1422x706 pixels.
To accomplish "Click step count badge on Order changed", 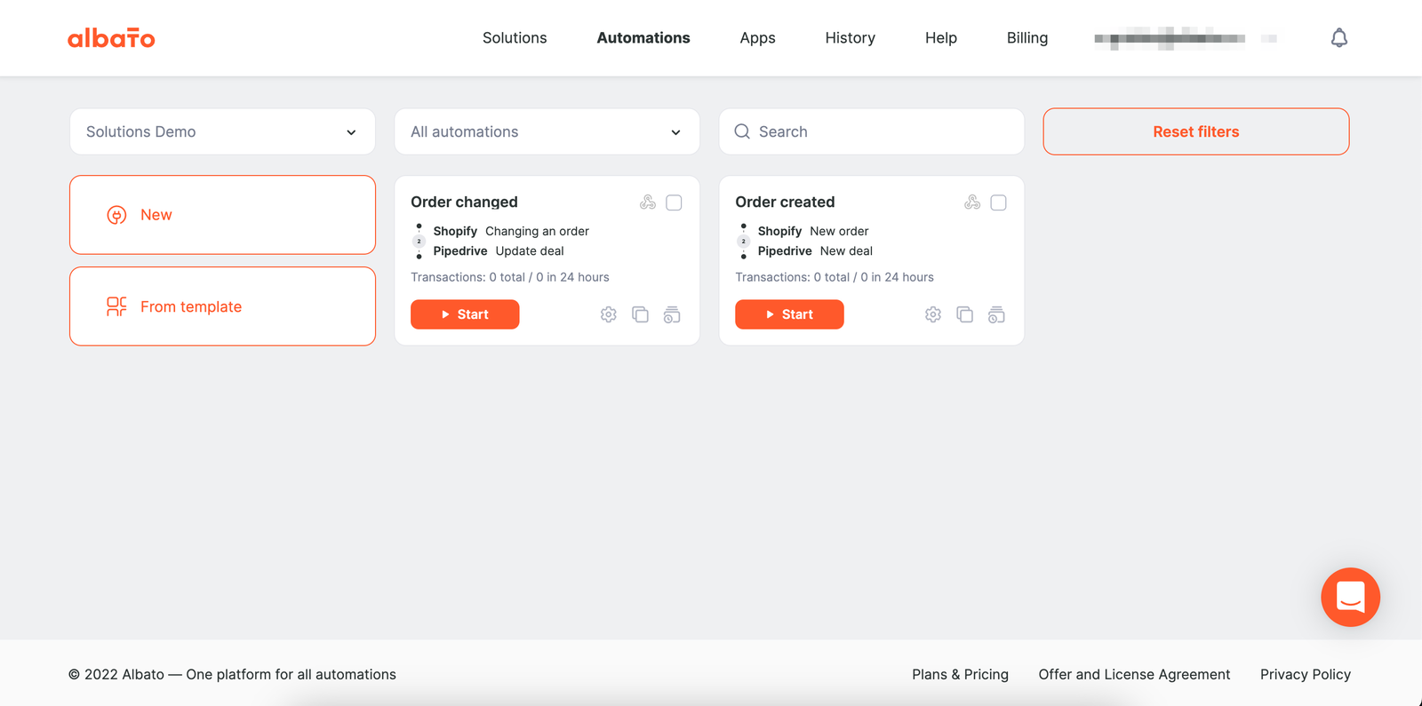I will [419, 241].
